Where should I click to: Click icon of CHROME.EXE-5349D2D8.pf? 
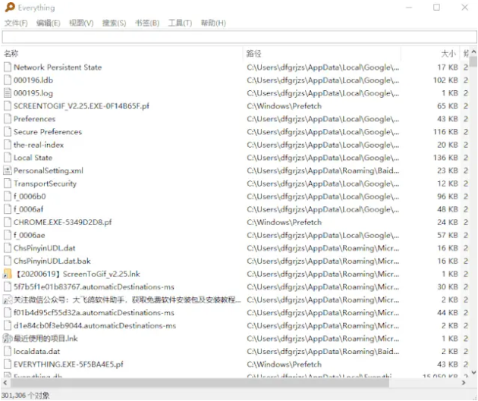[x=8, y=222]
